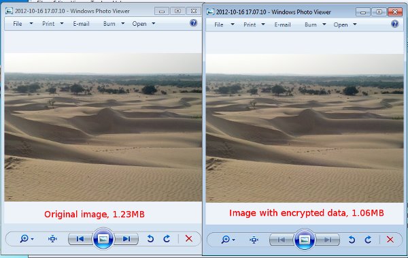Screen dimensions: 408x258
Task: Delete image using red X in left viewer
Action: [x=189, y=238]
